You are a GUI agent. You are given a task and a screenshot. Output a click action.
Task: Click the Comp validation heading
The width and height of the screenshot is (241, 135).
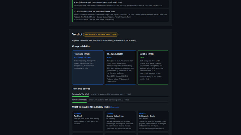coord(81,46)
